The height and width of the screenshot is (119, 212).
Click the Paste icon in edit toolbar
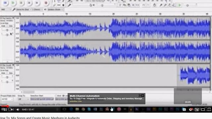[129, 5]
